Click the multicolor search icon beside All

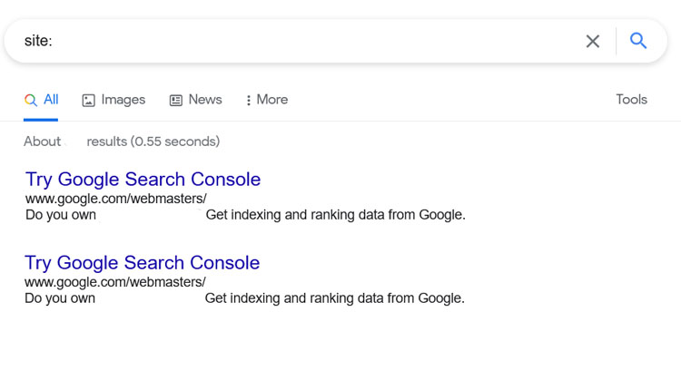tap(30, 100)
